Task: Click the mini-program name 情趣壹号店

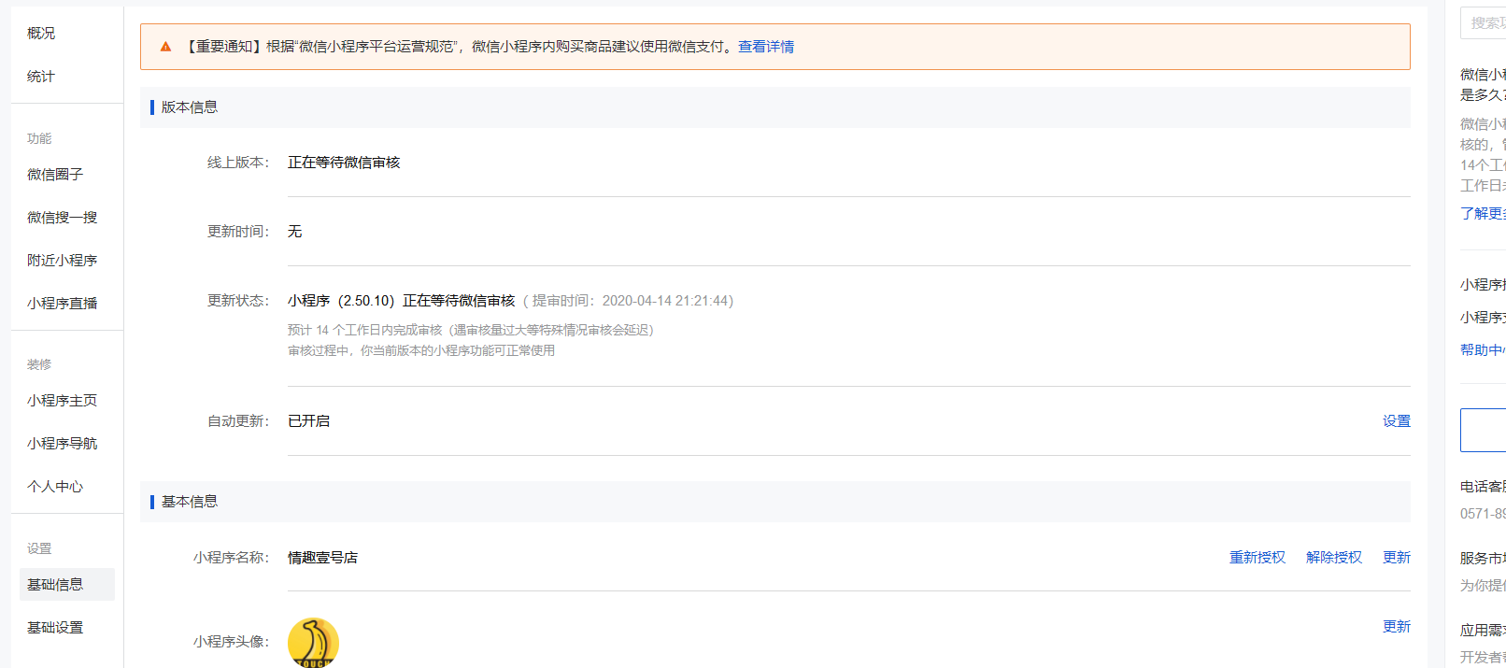Action: point(322,558)
